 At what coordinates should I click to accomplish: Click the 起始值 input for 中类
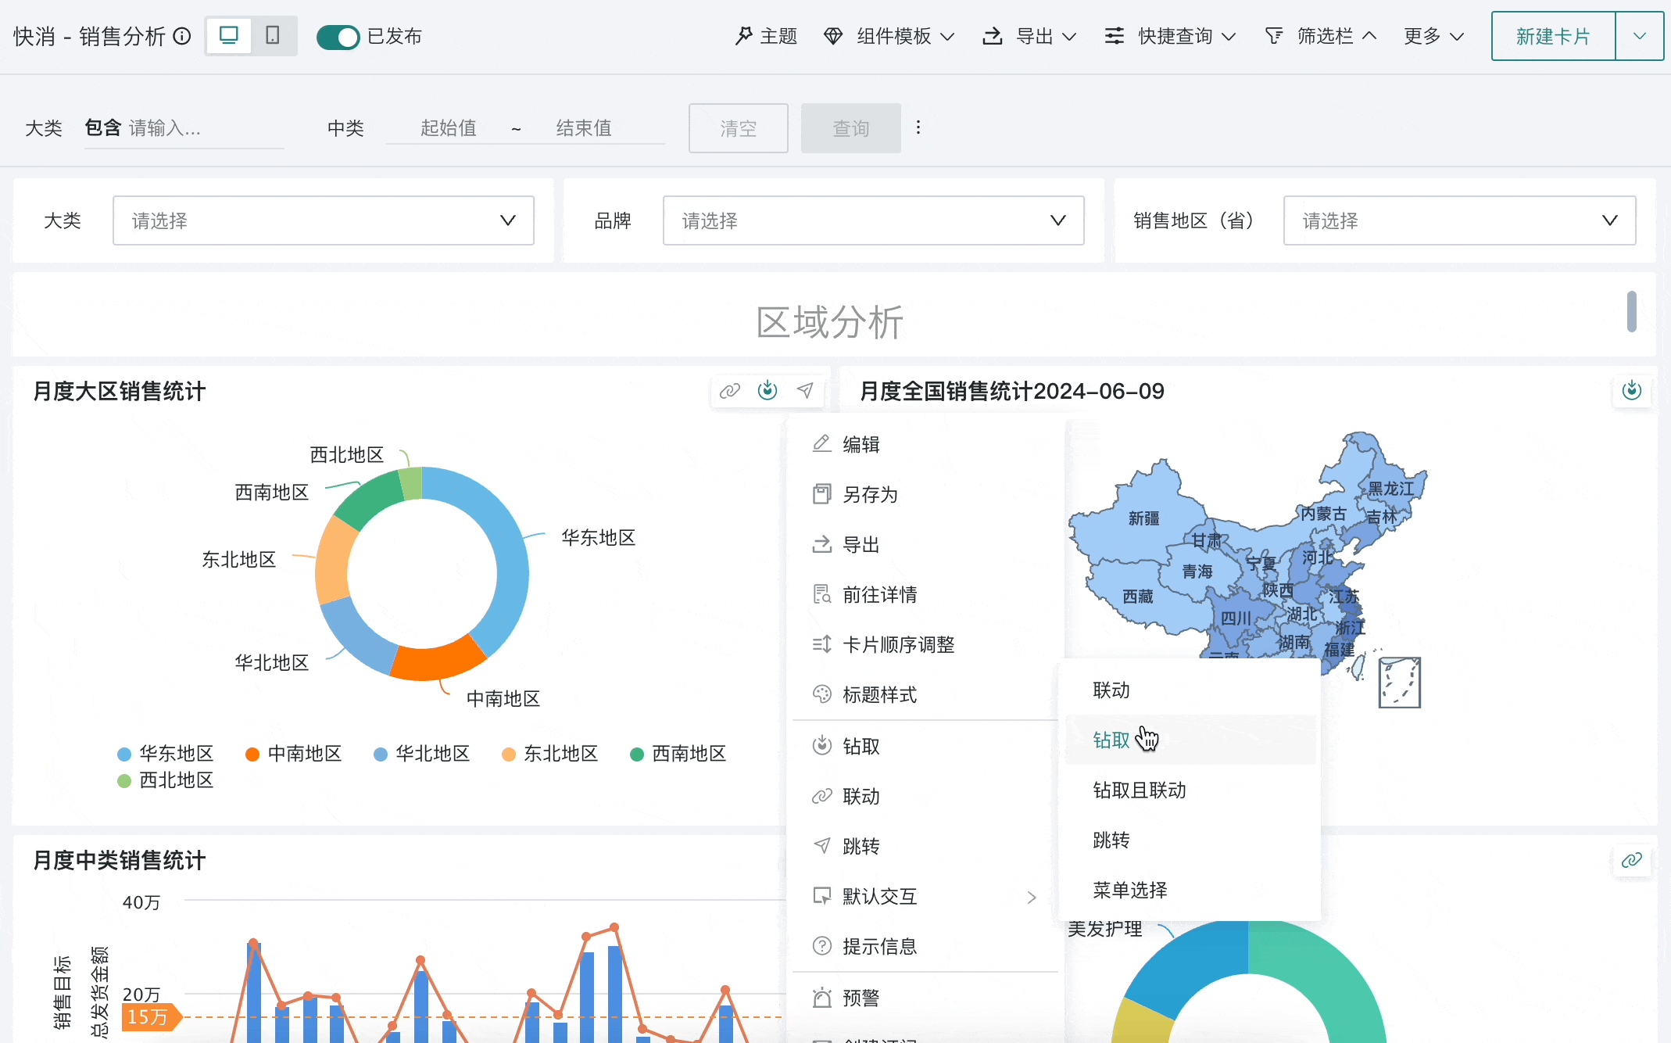[449, 128]
